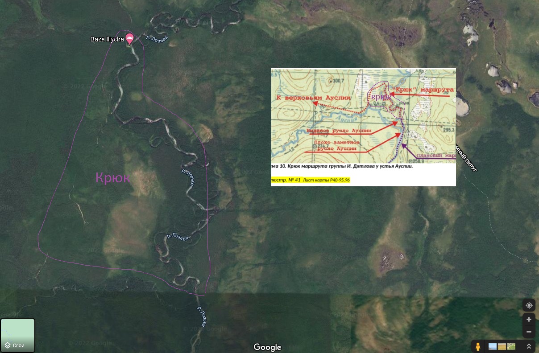Open the Слои layers switcher
The width and height of the screenshot is (539, 353).
click(17, 335)
